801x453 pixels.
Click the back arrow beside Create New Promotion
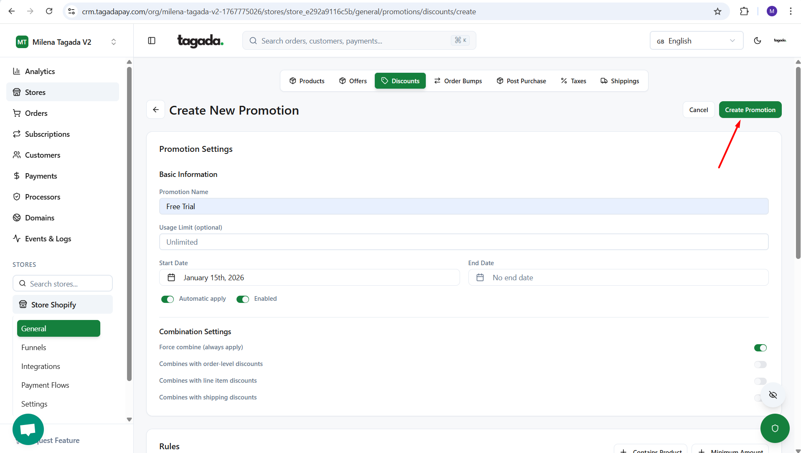click(155, 110)
